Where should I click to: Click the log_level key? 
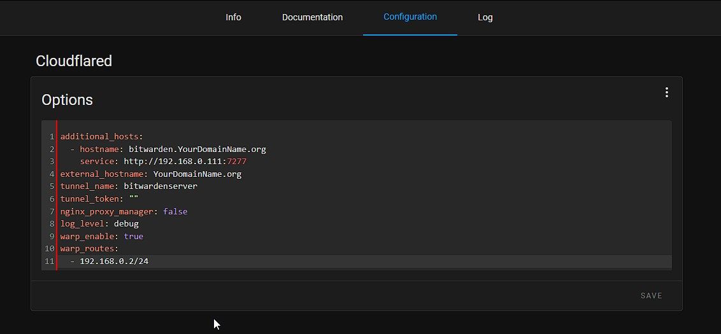82,224
